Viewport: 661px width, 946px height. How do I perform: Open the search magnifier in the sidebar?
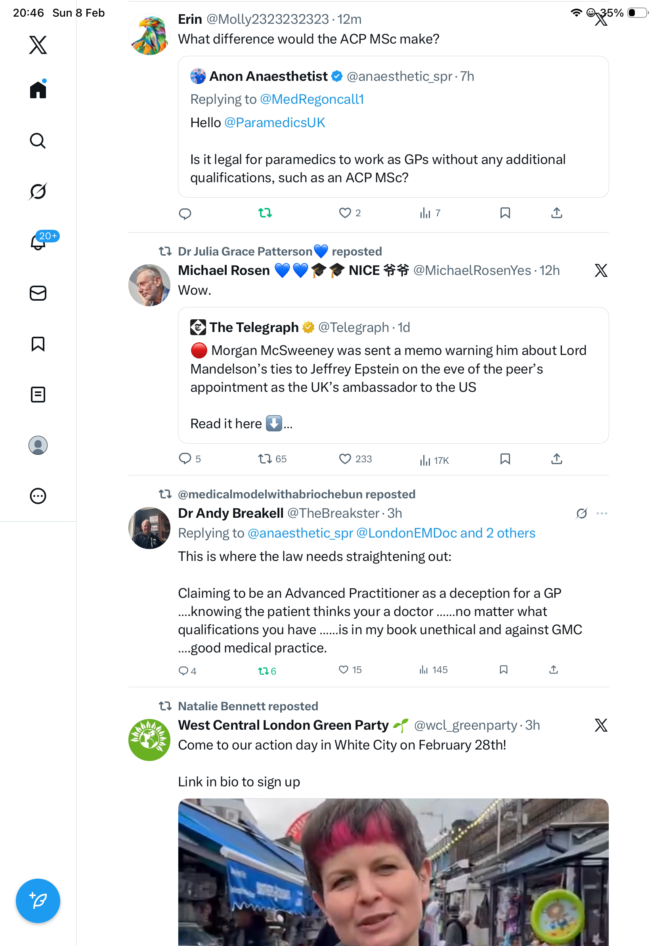(x=38, y=141)
